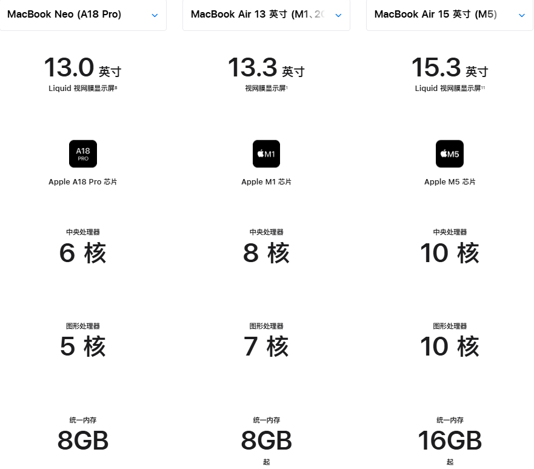This screenshot has height=469, width=534.
Task: Click the 图形处理器 7 核 spec text
Action: pyautogui.click(x=266, y=346)
